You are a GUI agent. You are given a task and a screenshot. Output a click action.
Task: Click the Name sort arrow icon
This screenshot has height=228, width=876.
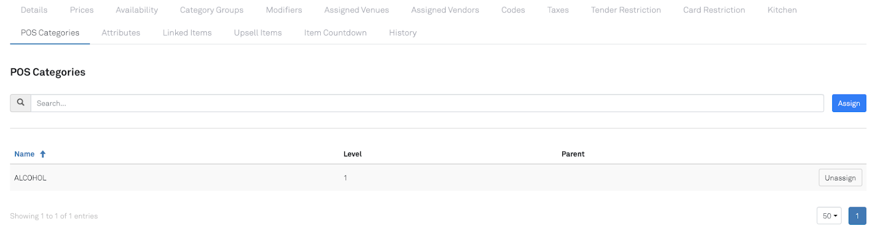pos(43,154)
